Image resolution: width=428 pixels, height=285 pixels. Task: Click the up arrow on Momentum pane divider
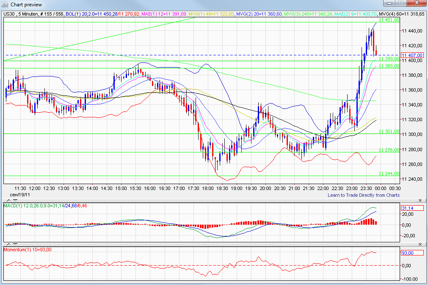point(9,244)
